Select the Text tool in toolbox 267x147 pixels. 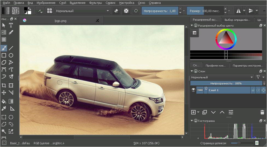11,25
